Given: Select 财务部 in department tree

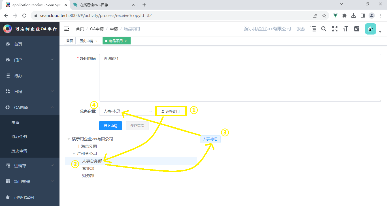Looking at the screenshot, I should (x=88, y=176).
